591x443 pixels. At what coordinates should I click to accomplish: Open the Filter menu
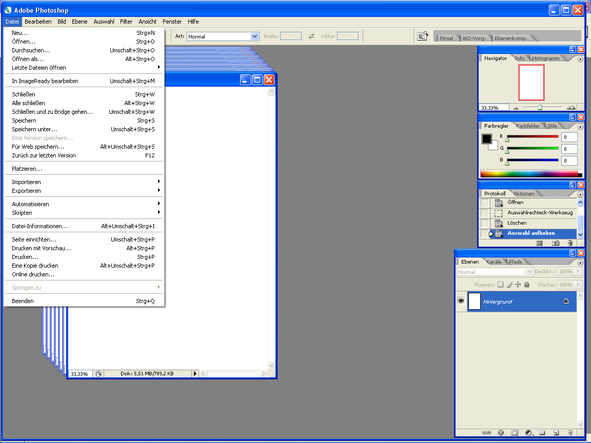tap(126, 22)
